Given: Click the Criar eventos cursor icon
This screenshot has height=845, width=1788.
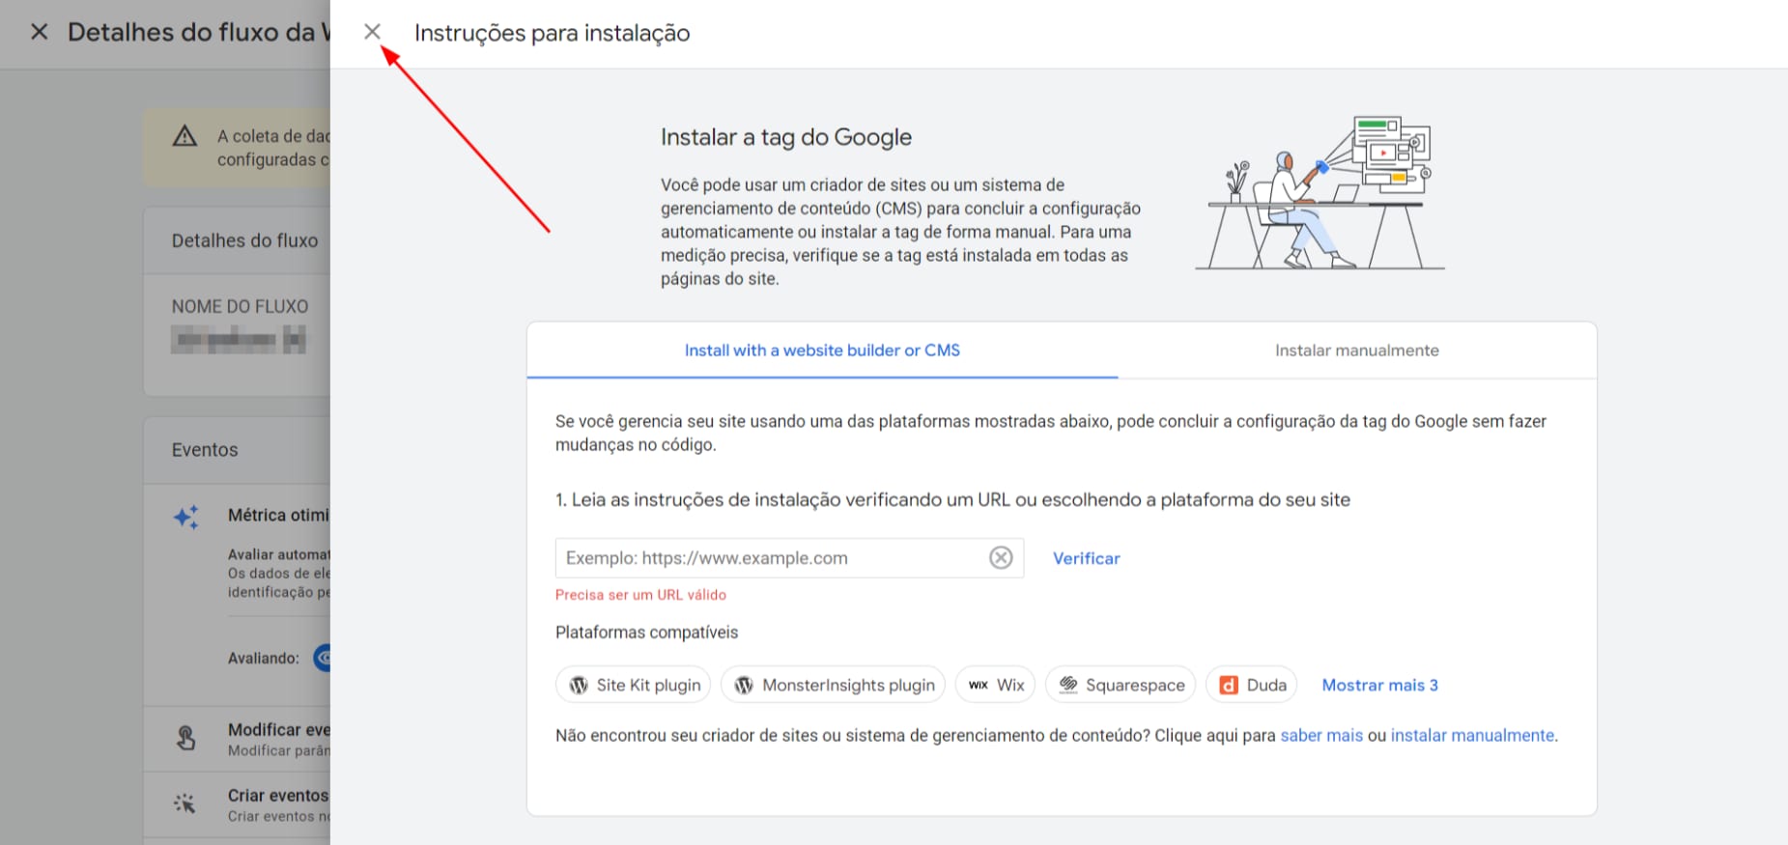Looking at the screenshot, I should [x=185, y=803].
